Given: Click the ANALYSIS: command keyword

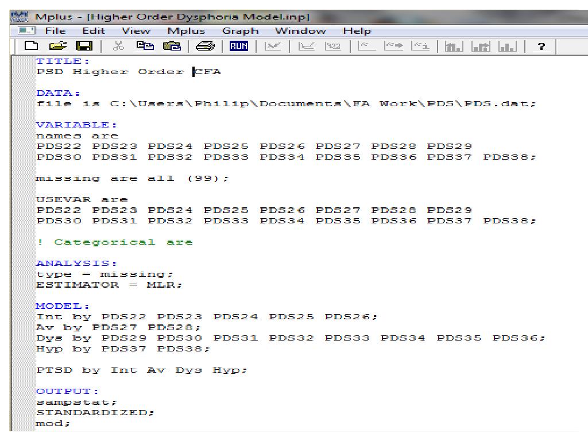Looking at the screenshot, I should point(76,264).
